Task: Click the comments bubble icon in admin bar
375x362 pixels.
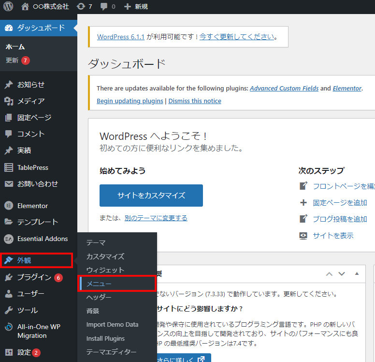Action: (x=104, y=7)
